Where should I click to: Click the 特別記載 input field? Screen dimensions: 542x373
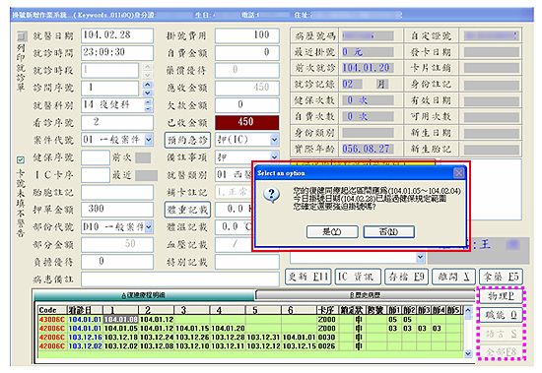(x=246, y=262)
